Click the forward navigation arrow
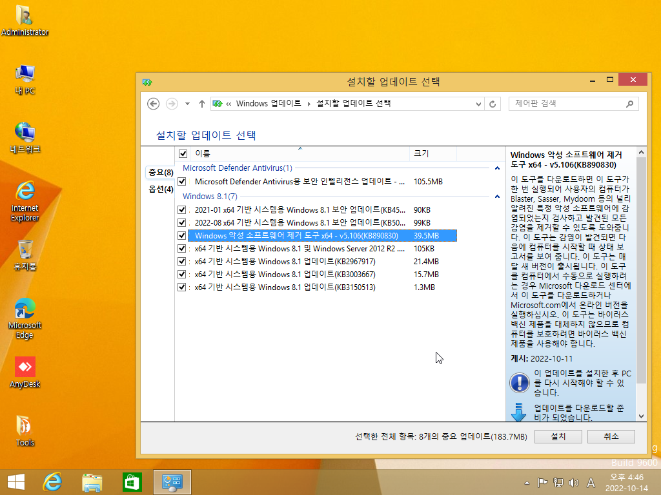The width and height of the screenshot is (661, 495). [172, 104]
